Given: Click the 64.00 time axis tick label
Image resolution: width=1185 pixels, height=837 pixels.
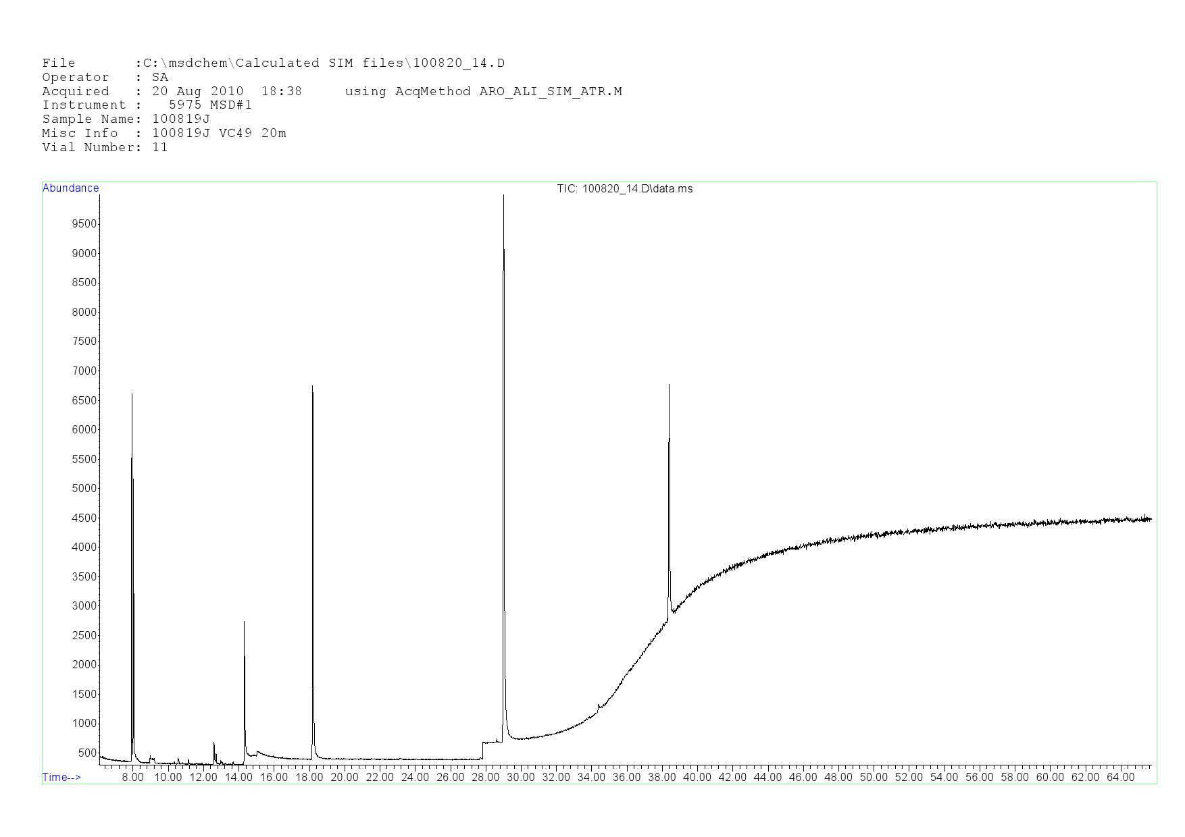Looking at the screenshot, I should click(1120, 777).
